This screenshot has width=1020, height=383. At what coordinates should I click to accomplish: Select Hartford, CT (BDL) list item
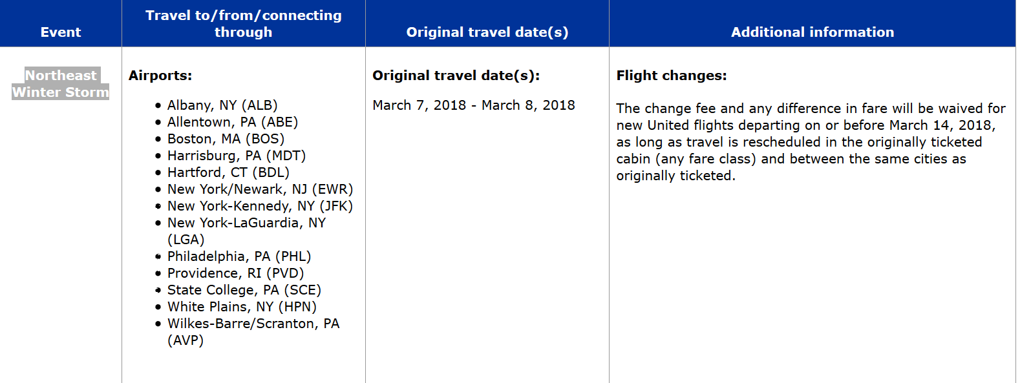click(228, 172)
